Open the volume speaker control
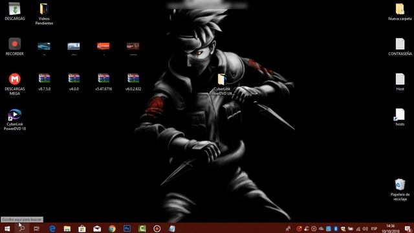The image size is (414, 233). [365, 228]
